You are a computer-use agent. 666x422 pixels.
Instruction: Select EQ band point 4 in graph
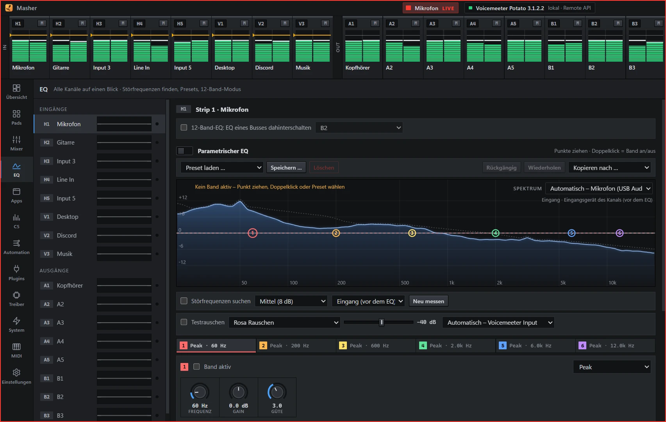(x=495, y=233)
